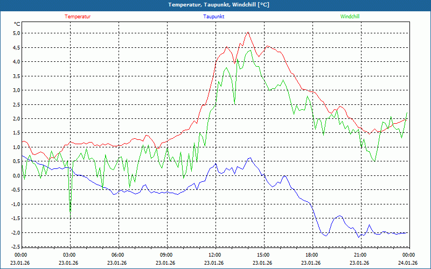Click the -2,5 value on the y-axis

pos(15,247)
